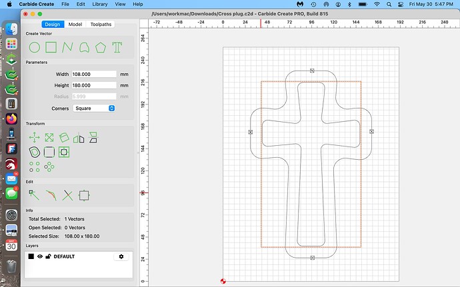Open Control Center in the menu bar
This screenshot has width=460, height=287.
point(400,4)
